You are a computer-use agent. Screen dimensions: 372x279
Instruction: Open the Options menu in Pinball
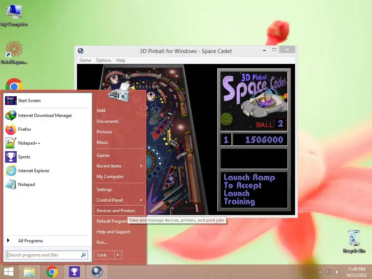point(104,60)
